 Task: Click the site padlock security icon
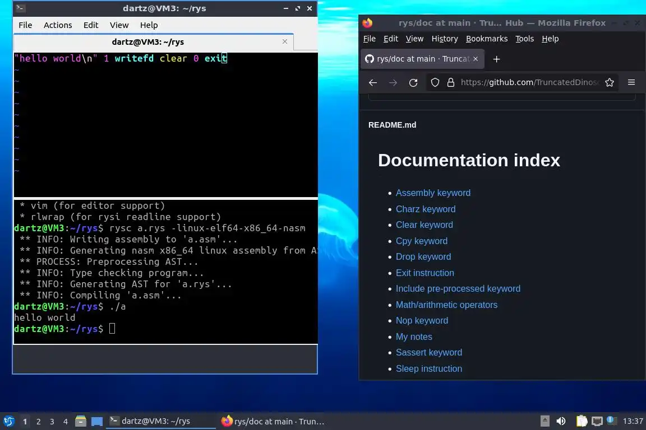coord(451,82)
